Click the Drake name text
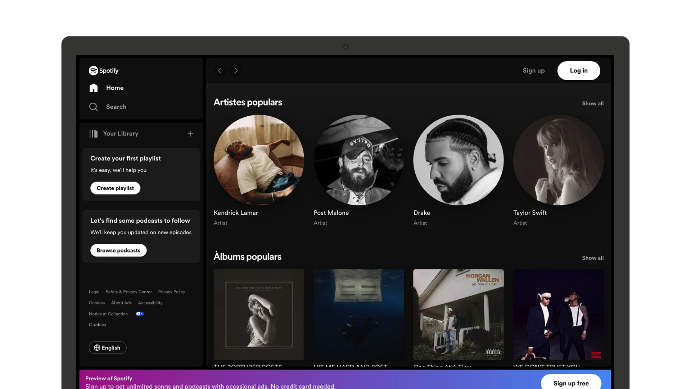 (422, 213)
